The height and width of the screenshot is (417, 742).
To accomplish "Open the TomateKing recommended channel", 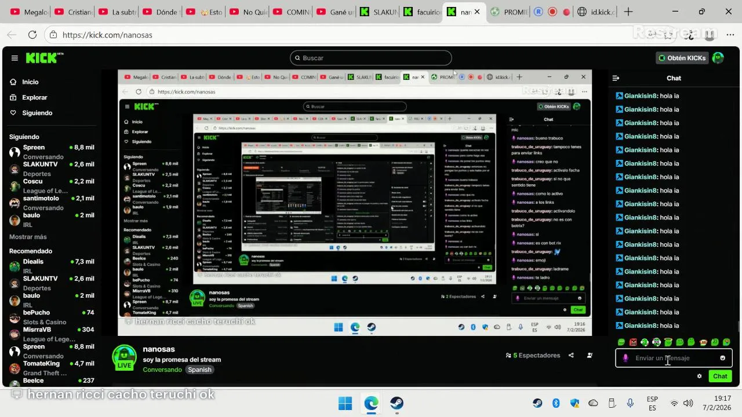I will pyautogui.click(x=51, y=368).
